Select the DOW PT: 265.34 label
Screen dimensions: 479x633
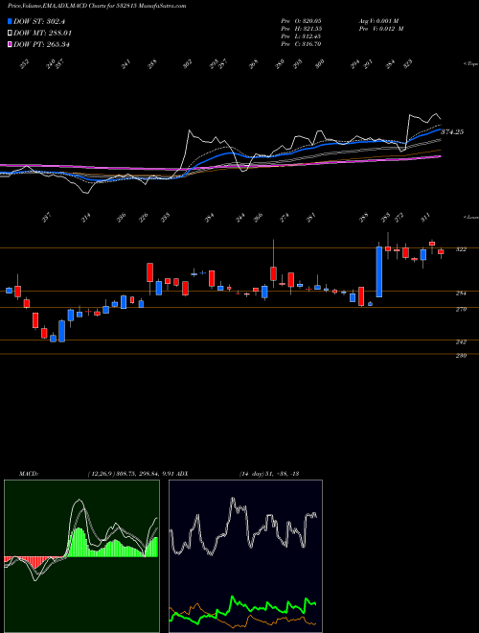click(41, 44)
